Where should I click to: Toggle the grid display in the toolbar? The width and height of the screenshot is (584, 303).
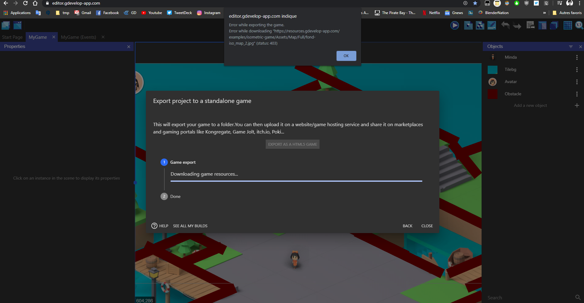[x=567, y=25]
